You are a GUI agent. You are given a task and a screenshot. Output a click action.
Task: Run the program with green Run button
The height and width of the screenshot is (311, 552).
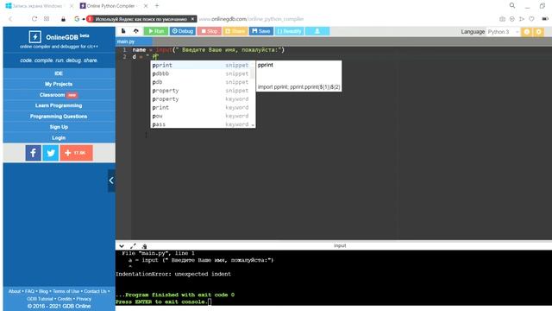tap(156, 31)
